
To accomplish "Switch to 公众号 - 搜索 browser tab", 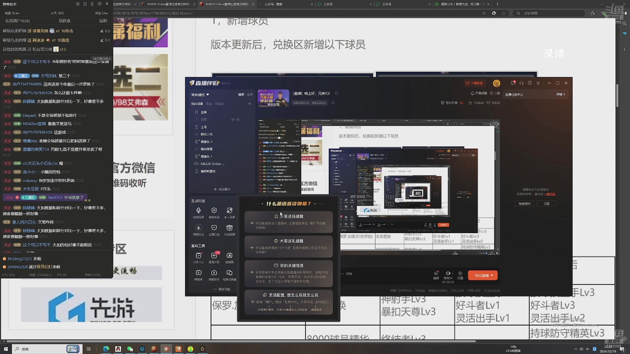I will click(285, 4).
